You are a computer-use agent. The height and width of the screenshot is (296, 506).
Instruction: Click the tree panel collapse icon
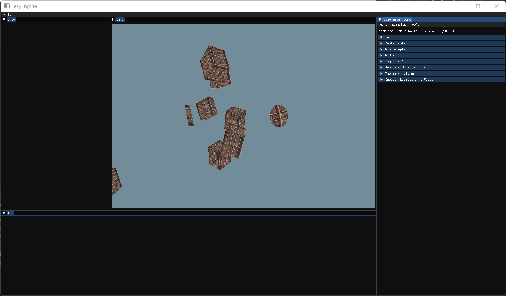3,20
